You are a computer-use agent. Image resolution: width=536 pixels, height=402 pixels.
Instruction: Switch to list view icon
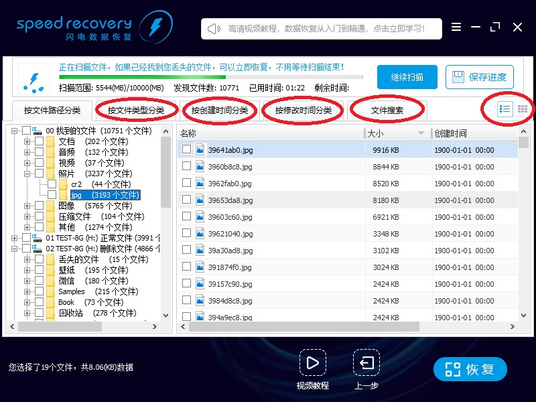coord(505,109)
